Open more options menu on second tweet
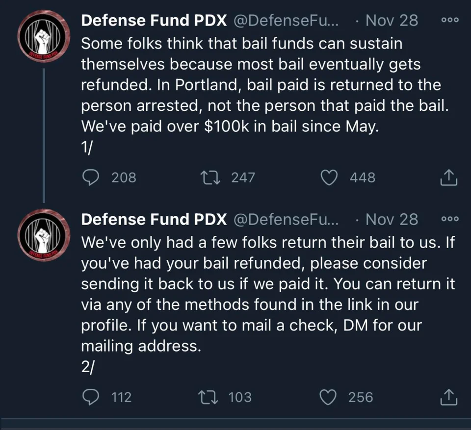 point(450,219)
